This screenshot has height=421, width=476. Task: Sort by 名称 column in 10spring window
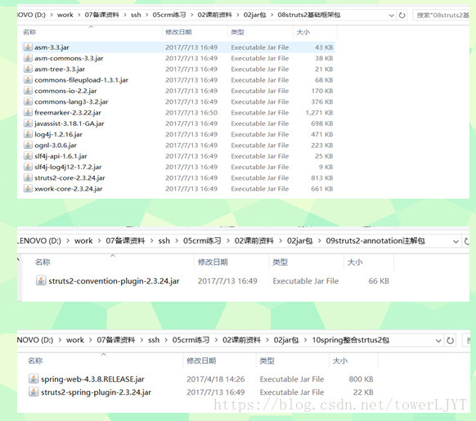pos(35,361)
